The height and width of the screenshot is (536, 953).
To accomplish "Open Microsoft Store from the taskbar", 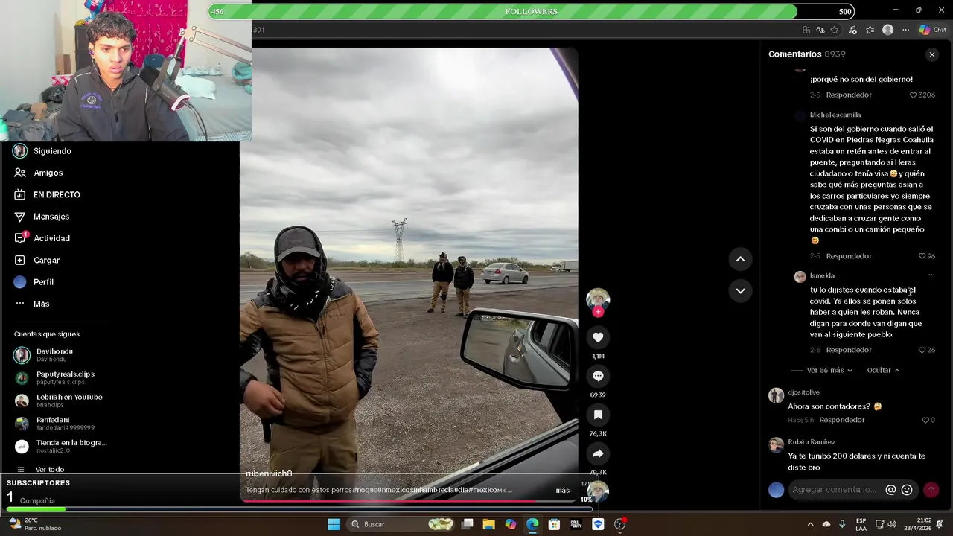I will click(x=554, y=524).
